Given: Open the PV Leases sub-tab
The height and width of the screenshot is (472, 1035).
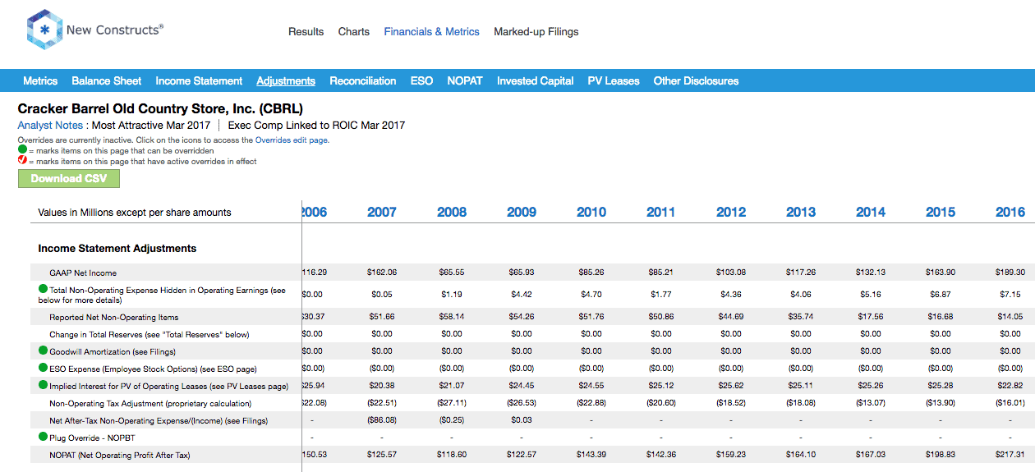Looking at the screenshot, I should 614,80.
